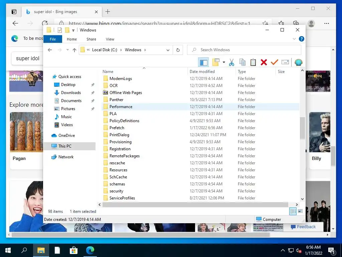Toggle the navigation pane layout button
The width and height of the screenshot is (342, 257).
click(x=203, y=63)
